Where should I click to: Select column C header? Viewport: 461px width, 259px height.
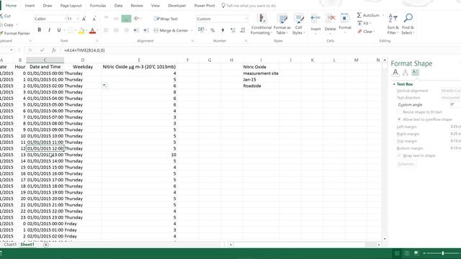click(x=45, y=60)
